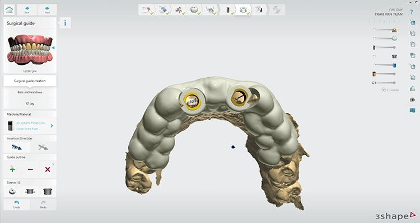
Task: Select the sleeve with red arrows icon
Action: 30,192
